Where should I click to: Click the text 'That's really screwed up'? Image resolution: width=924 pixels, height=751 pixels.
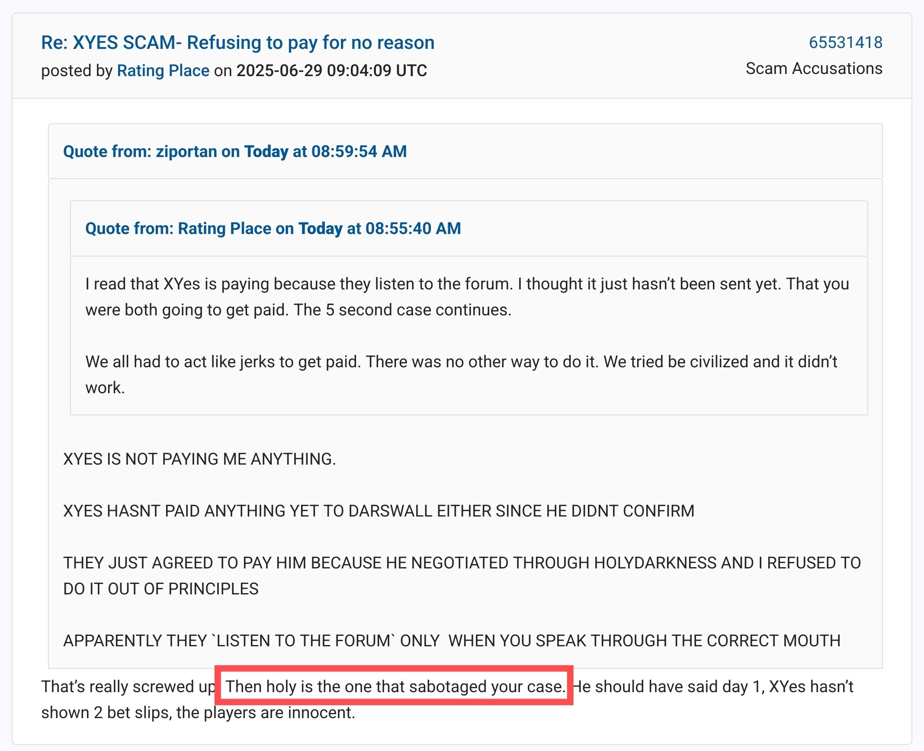click(128, 687)
